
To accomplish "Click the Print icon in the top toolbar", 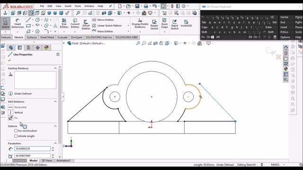I will (x=146, y=6).
